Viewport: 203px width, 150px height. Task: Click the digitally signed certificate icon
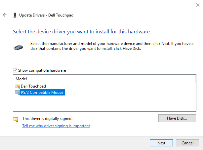[x=16, y=119]
